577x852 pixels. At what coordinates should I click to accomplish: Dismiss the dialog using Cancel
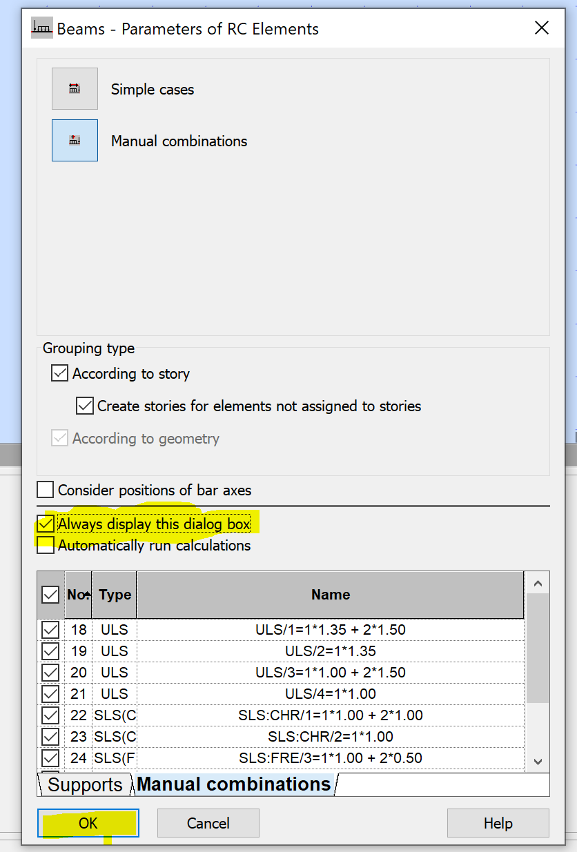pos(208,822)
